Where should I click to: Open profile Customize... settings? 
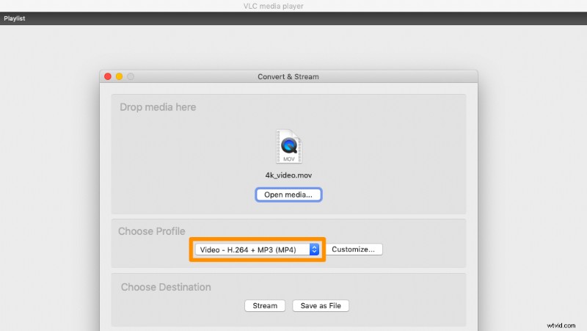(354, 250)
